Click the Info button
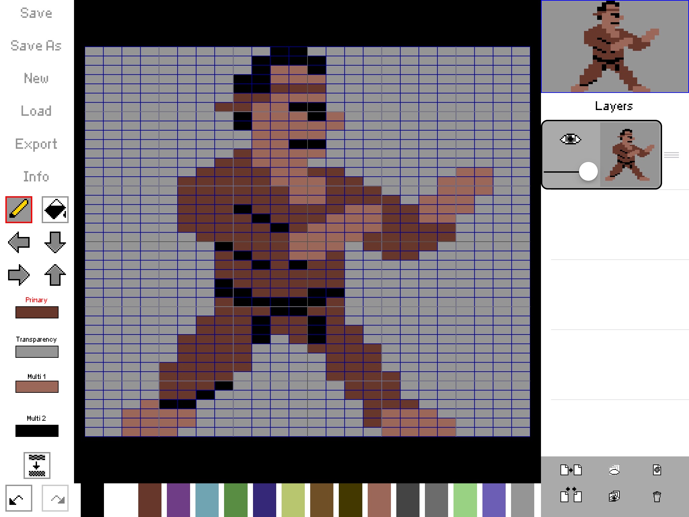Viewport: 689px width, 517px height. click(x=36, y=177)
